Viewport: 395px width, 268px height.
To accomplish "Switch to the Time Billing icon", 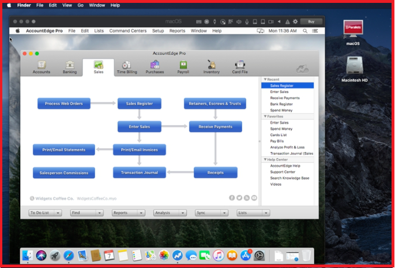I will click(126, 67).
